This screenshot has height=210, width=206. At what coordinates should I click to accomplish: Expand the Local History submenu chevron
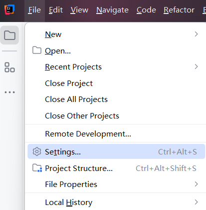click(x=197, y=202)
